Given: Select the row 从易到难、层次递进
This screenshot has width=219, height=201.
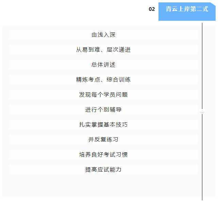Looking at the screenshot, I should [x=103, y=49].
